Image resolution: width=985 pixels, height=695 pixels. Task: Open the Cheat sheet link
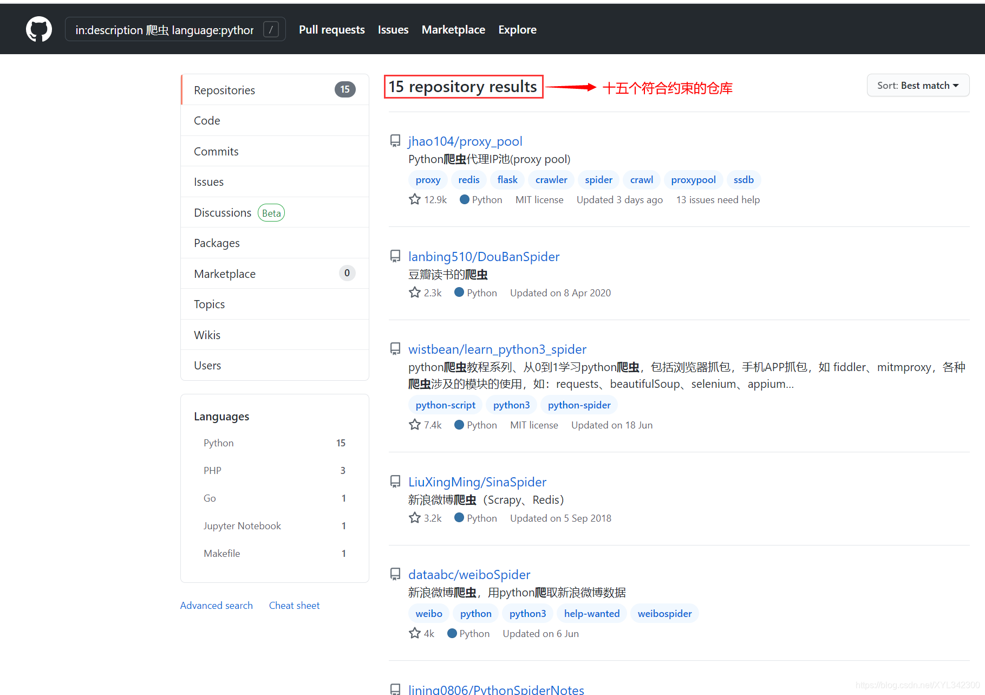tap(294, 605)
